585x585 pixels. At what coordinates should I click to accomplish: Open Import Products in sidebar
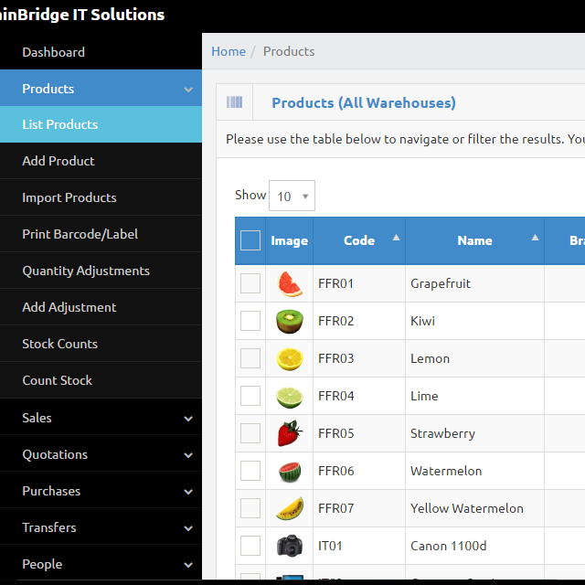pos(101,197)
